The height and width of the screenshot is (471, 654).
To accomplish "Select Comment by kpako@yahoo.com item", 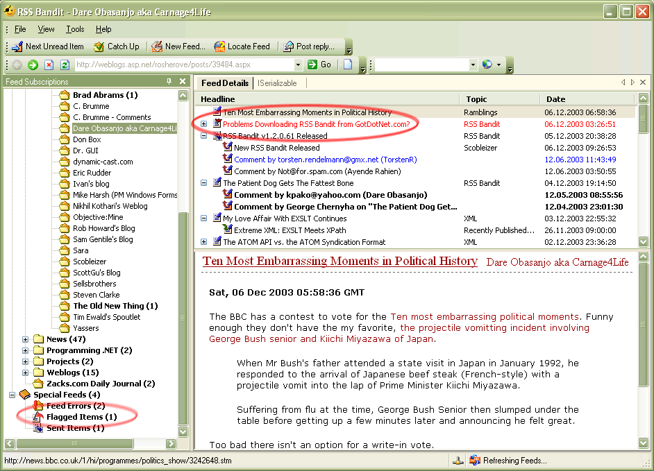I will pyautogui.click(x=330, y=195).
